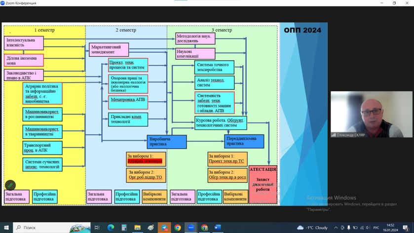Select the Zoom taskbar icon
This screenshot has width=414, height=233.
pyautogui.click(x=191, y=228)
